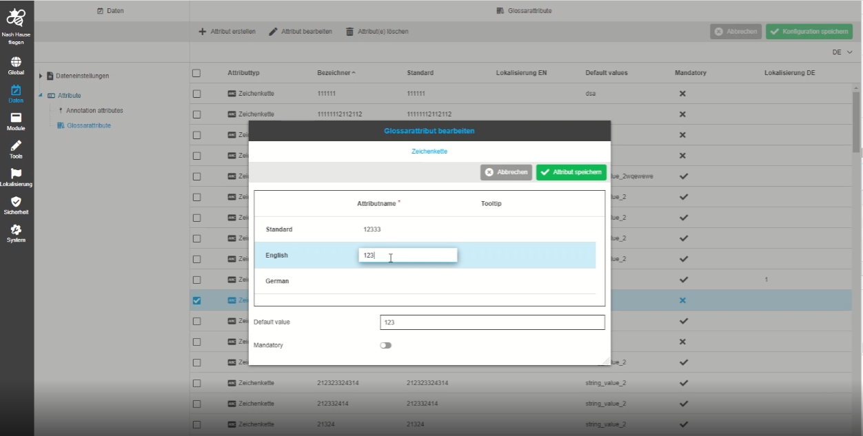
Task: Toggle the Mandatory switch in dialog
Action: point(385,345)
